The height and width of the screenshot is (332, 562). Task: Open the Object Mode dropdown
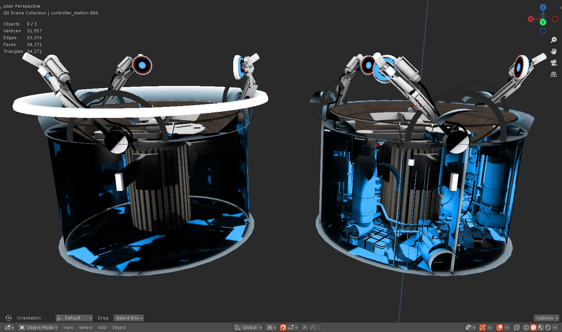pos(38,327)
